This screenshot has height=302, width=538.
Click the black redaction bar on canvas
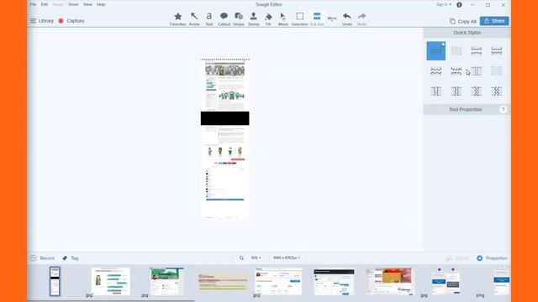coord(224,118)
